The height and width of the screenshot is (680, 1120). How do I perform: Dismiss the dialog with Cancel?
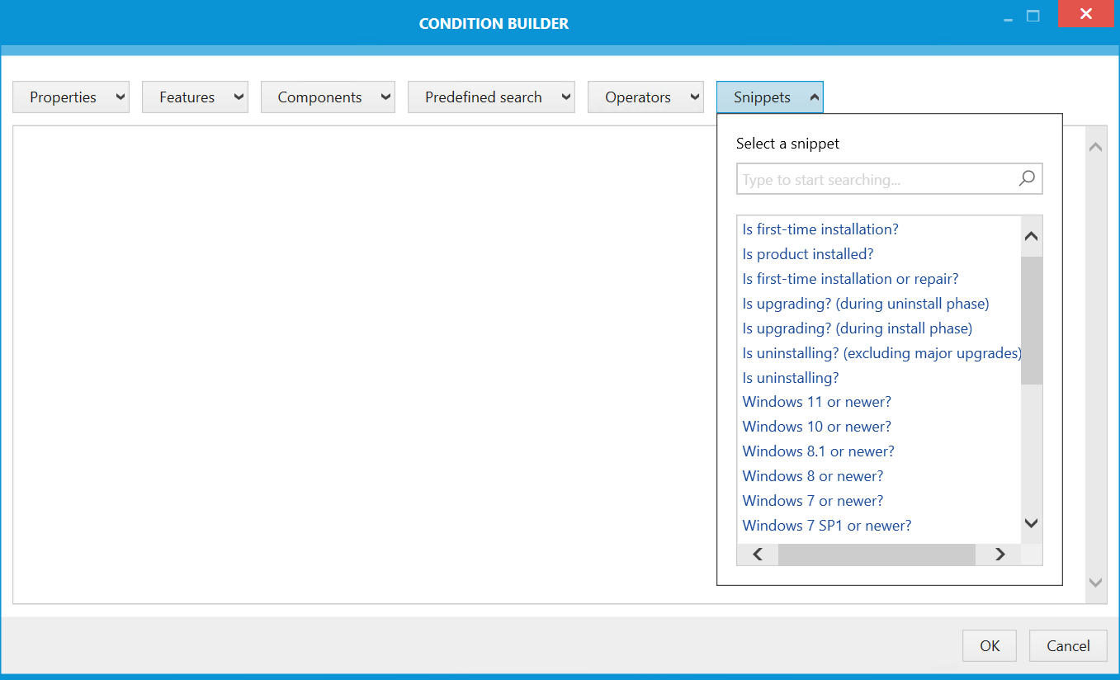coord(1068,645)
